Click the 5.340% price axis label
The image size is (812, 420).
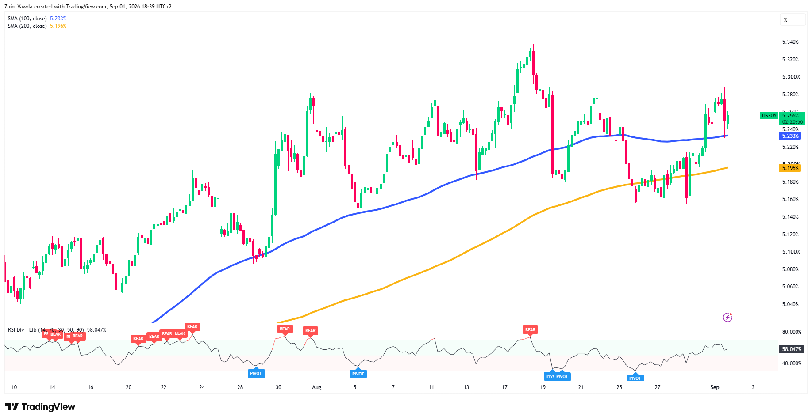[791, 42]
